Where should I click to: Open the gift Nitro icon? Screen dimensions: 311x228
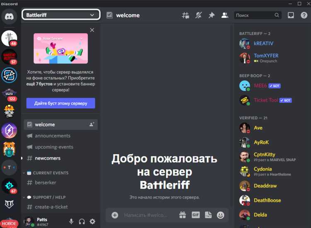182,215
